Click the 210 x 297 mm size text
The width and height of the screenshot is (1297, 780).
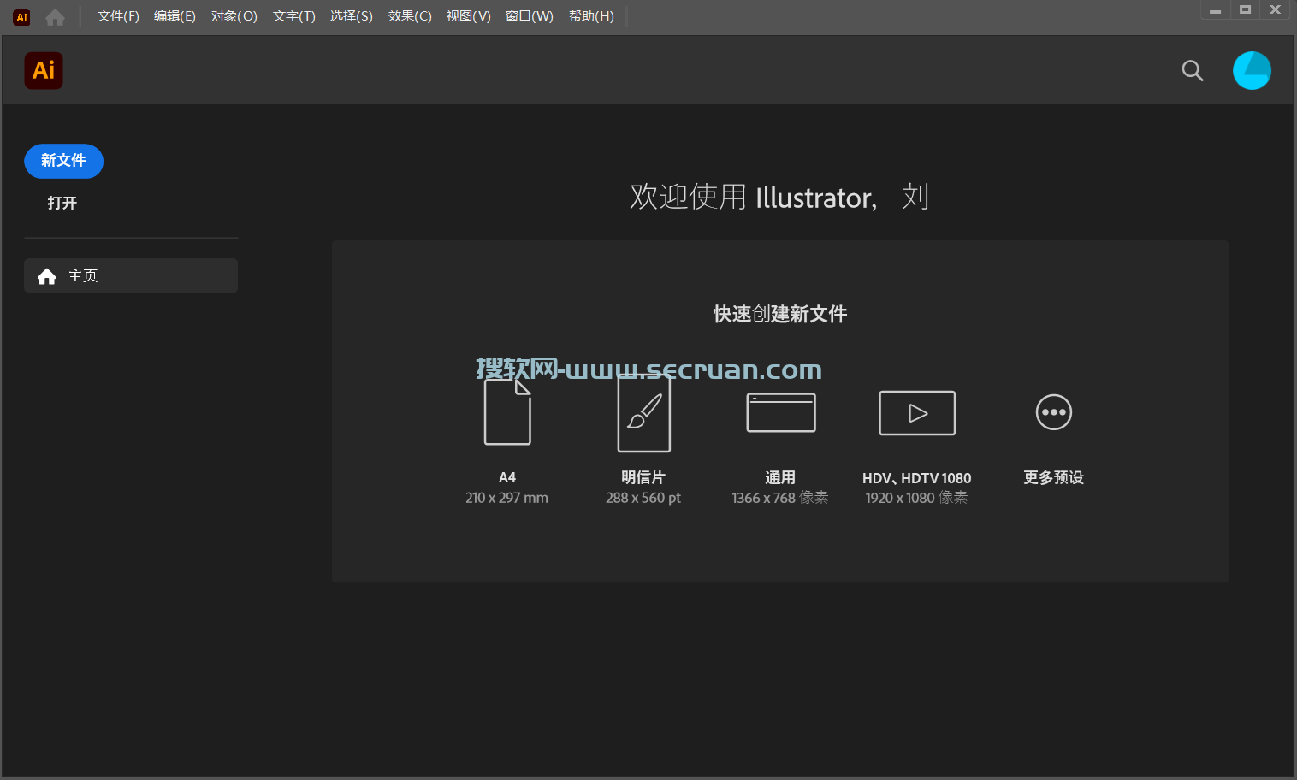point(506,498)
